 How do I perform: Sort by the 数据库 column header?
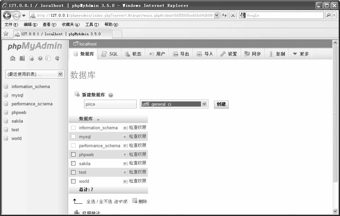[86, 119]
